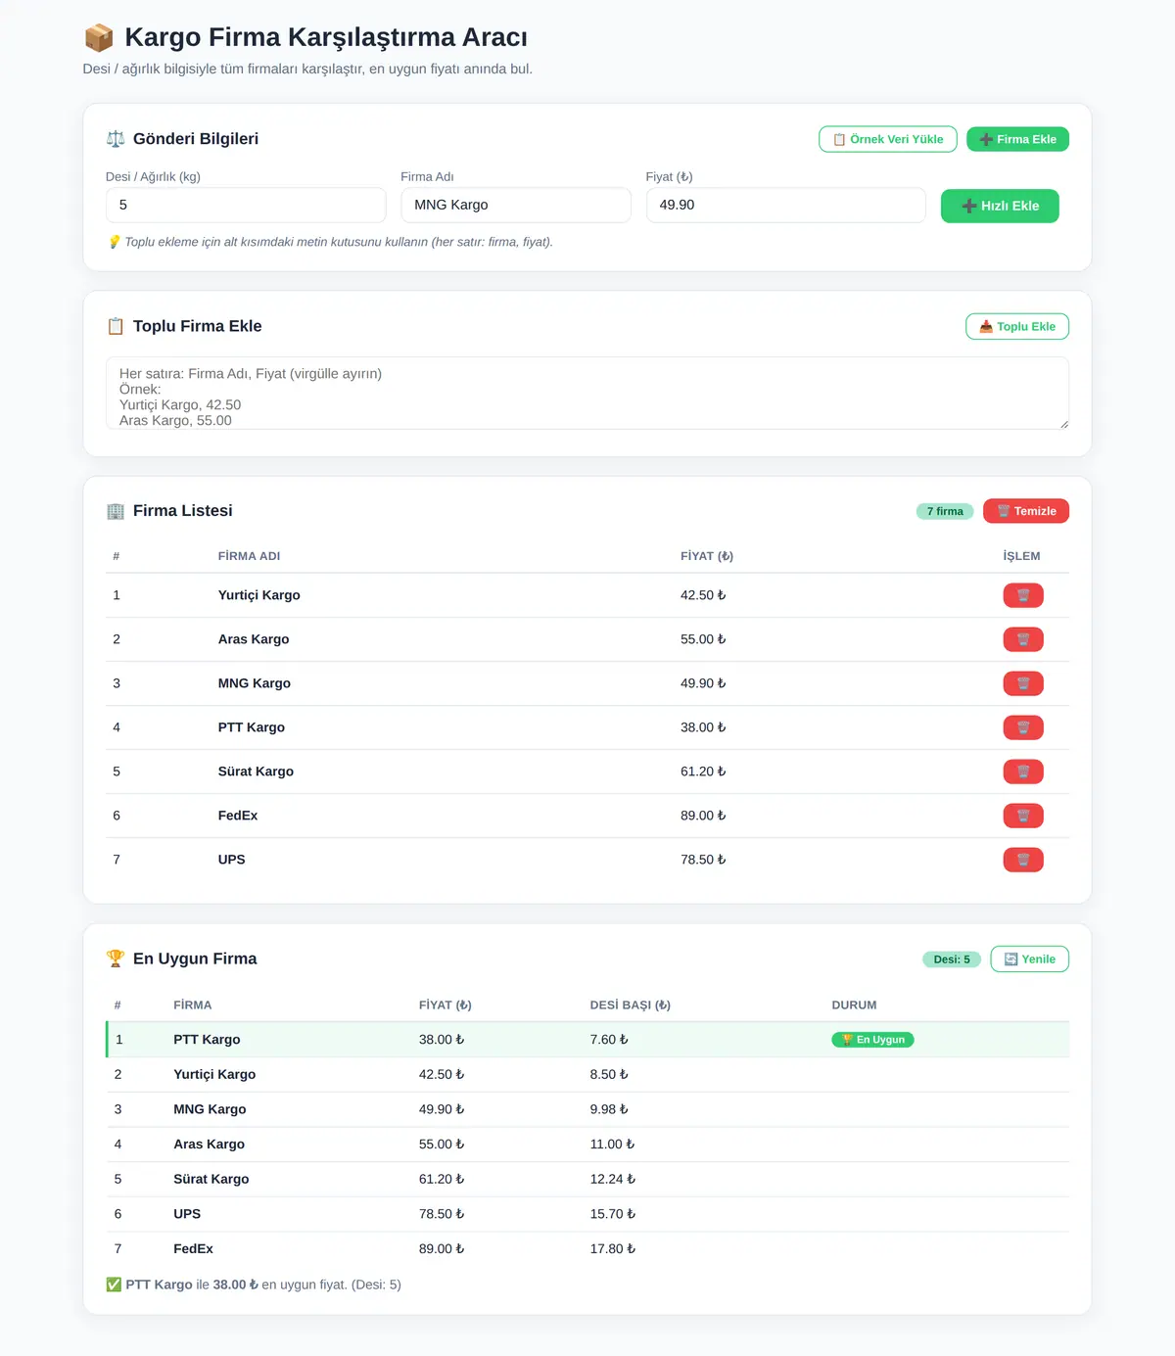Delete the Aras Kargo row
This screenshot has width=1175, height=1356.
(x=1022, y=639)
